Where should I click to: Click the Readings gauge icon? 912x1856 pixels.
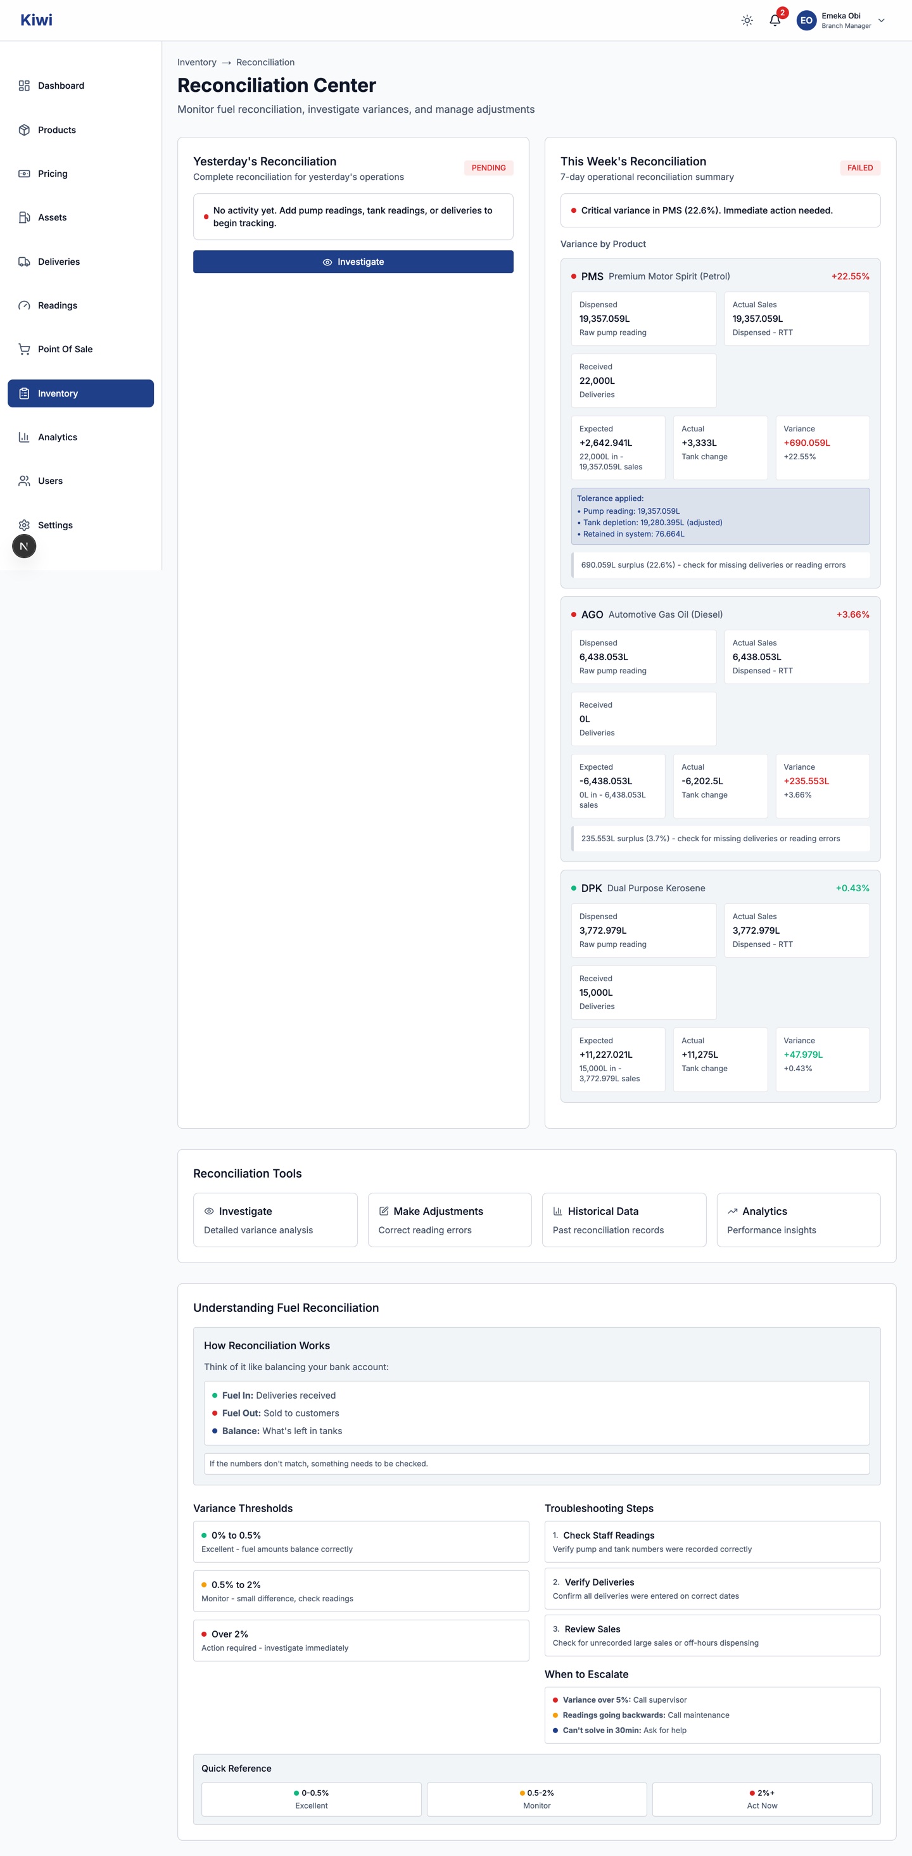pyautogui.click(x=24, y=305)
